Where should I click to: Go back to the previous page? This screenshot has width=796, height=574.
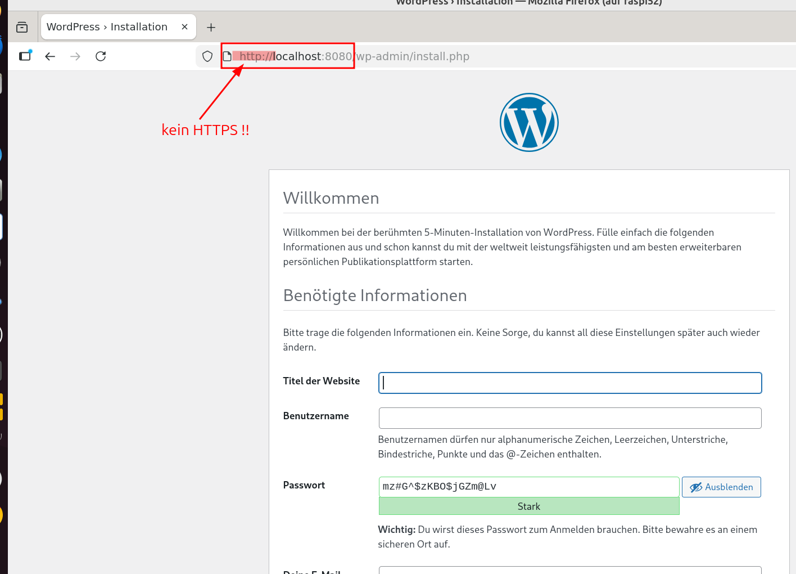[x=50, y=56]
